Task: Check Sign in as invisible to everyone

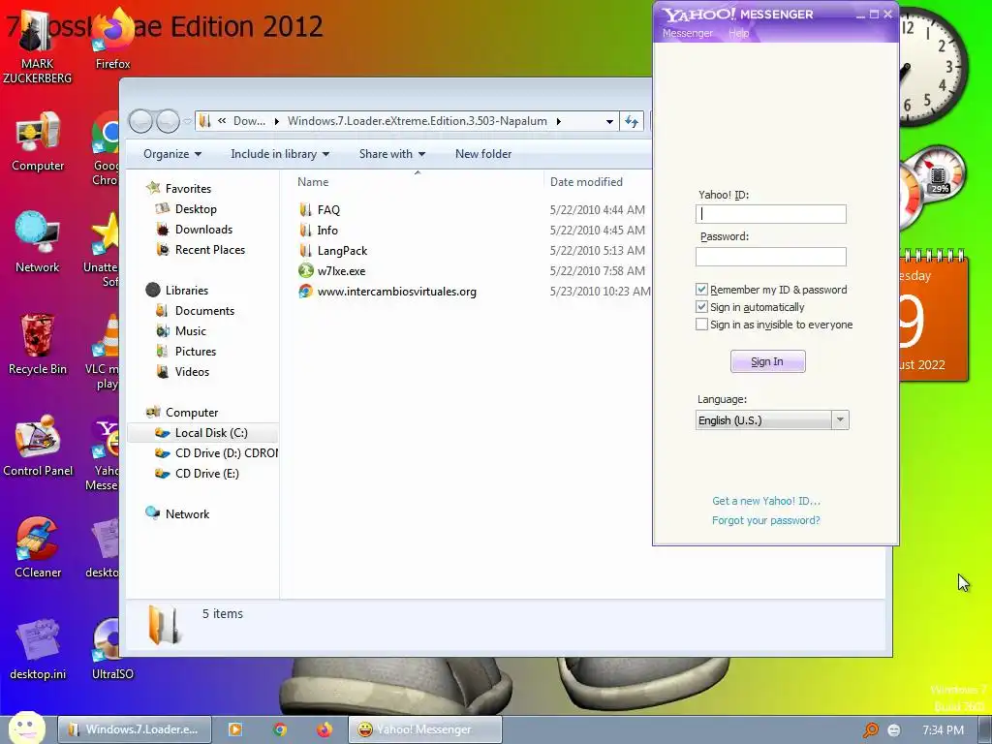Action: [701, 324]
